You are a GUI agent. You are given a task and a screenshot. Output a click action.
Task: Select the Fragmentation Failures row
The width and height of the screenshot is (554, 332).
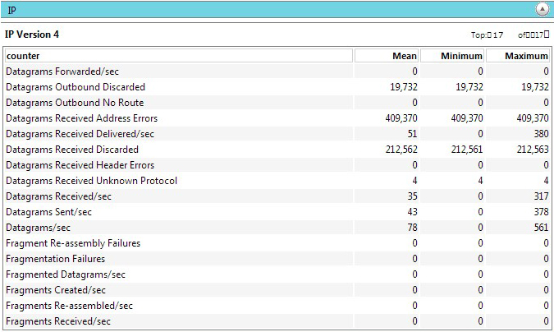click(277, 259)
